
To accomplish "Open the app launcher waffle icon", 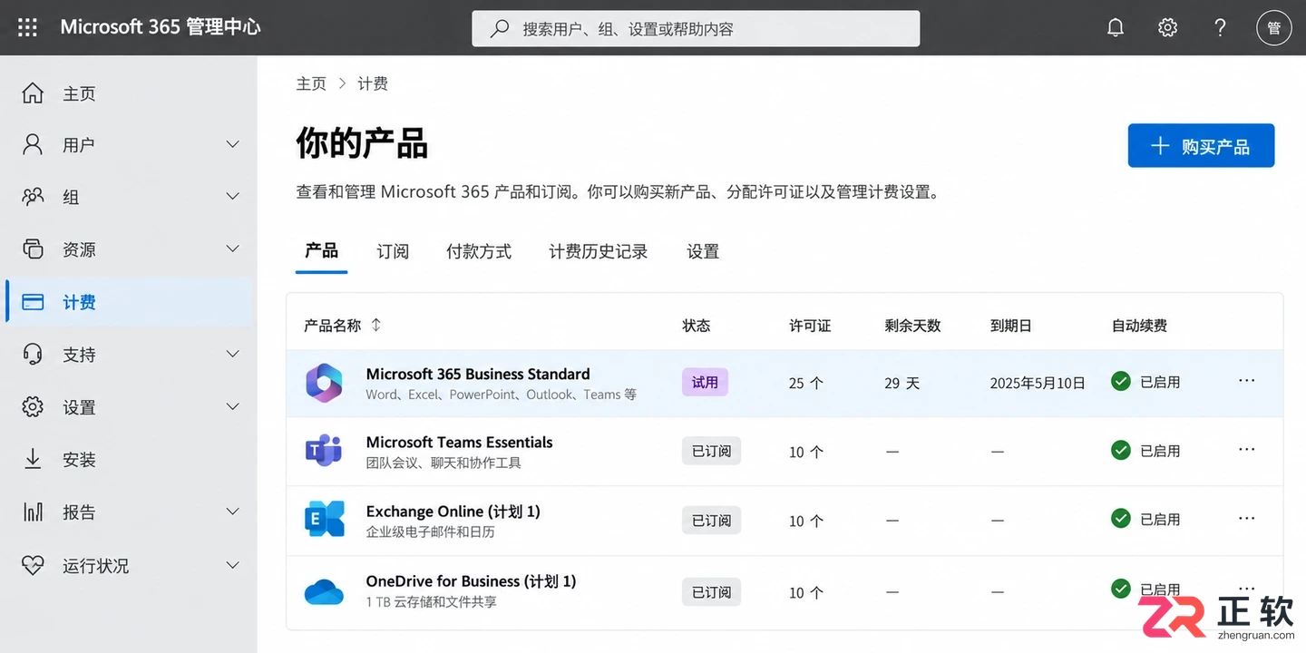I will pos(28,28).
